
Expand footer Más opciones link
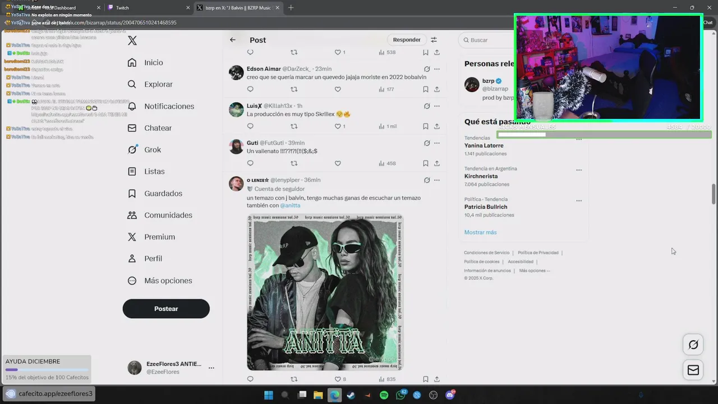[534, 270]
